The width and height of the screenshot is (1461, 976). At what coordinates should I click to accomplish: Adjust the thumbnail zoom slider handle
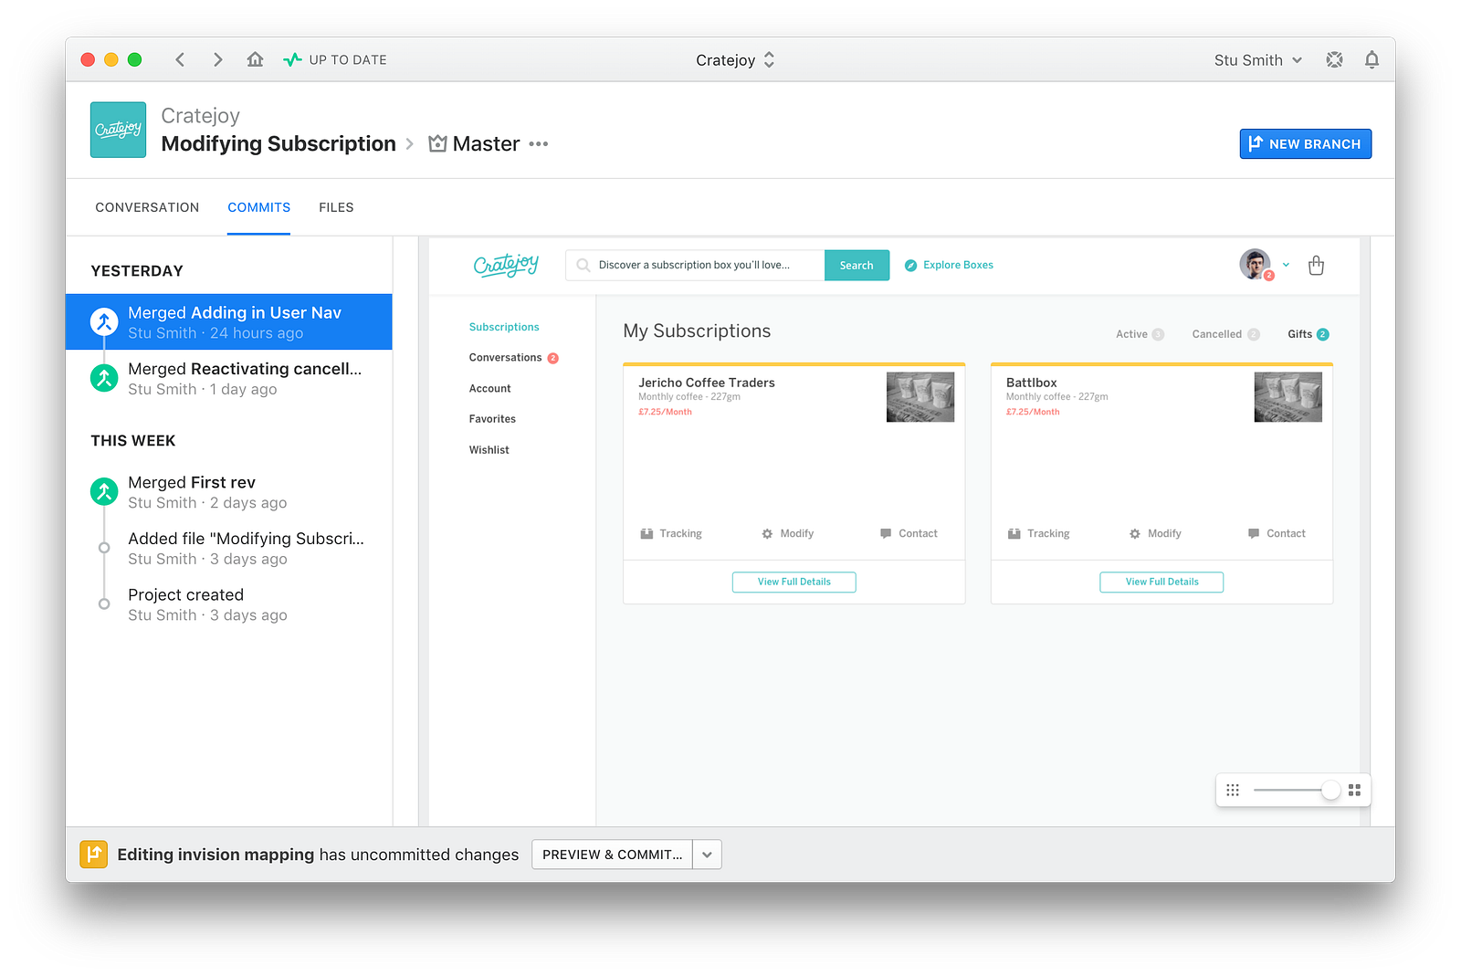(x=1331, y=790)
